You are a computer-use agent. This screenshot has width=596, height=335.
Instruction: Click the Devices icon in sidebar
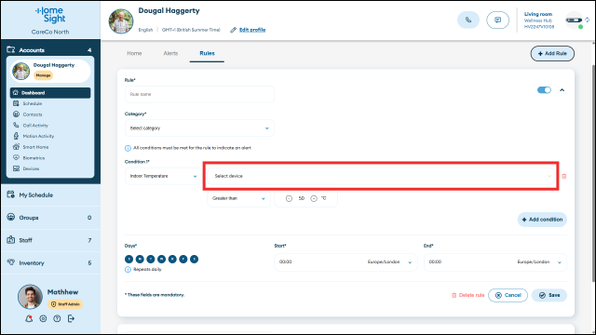pyautogui.click(x=16, y=168)
